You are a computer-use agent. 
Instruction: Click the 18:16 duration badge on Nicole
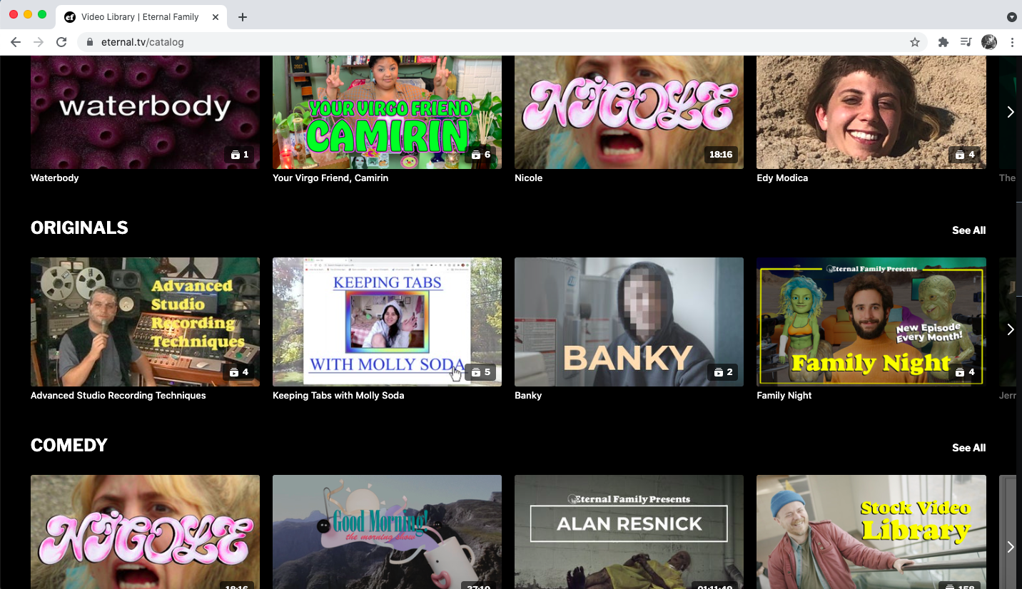(x=721, y=155)
